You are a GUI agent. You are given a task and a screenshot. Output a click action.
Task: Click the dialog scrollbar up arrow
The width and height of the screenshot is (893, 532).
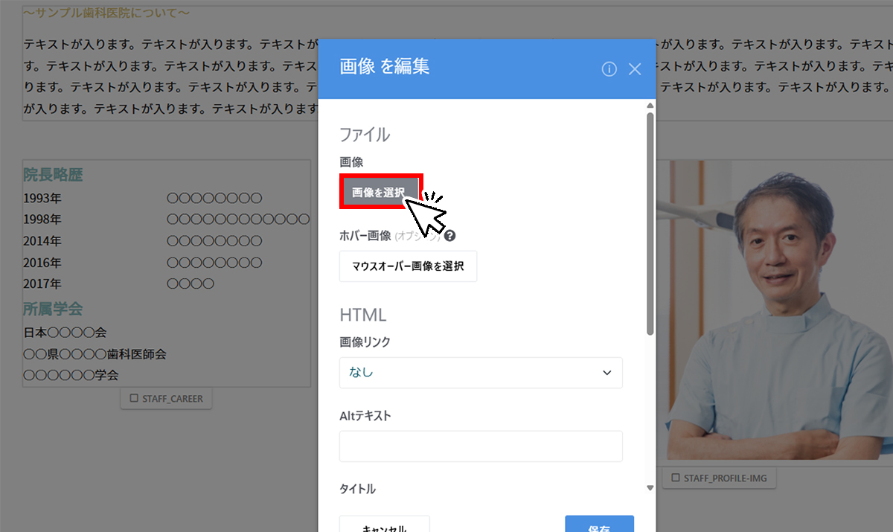[x=650, y=105]
